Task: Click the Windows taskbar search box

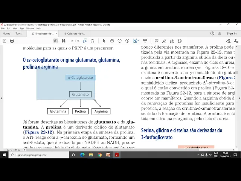Action: pos(39,155)
